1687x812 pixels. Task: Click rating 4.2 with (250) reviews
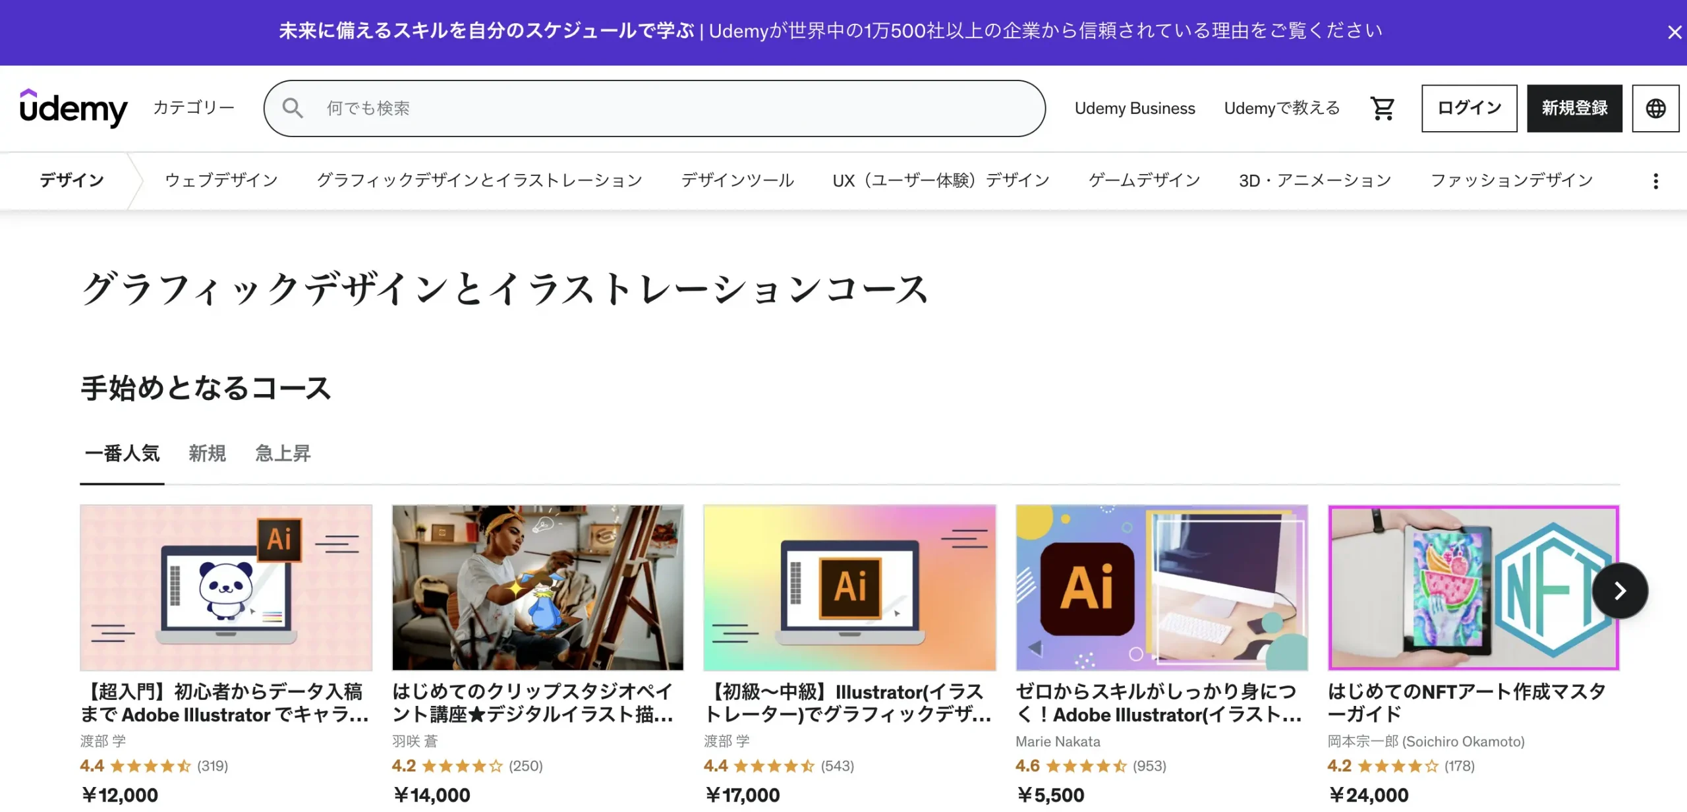pos(467,766)
